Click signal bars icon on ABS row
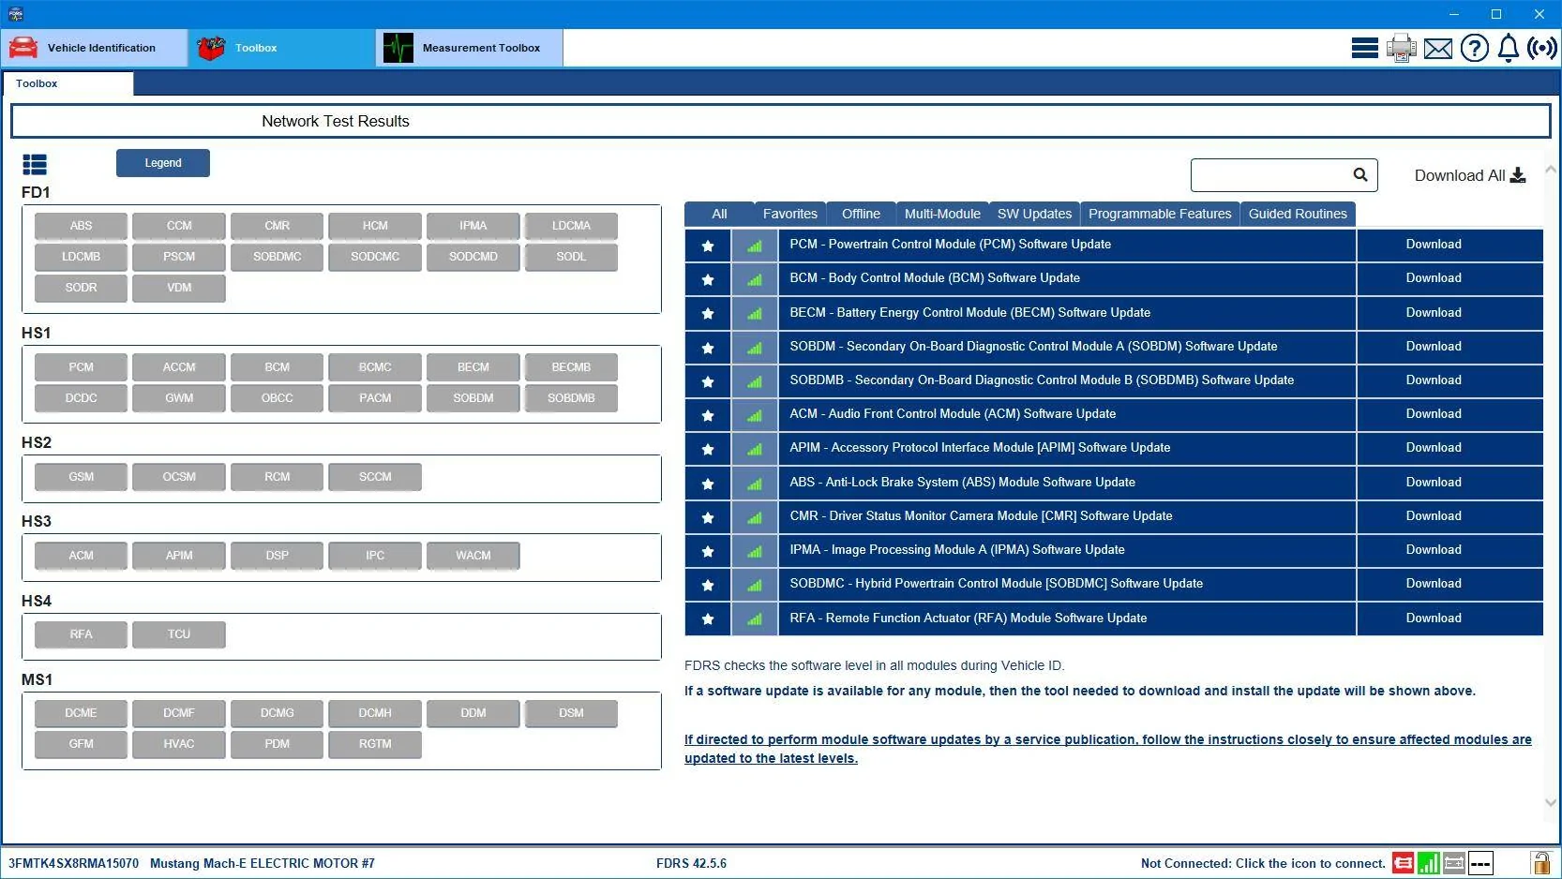Screen dimensions: 1562x879 [x=755, y=484]
